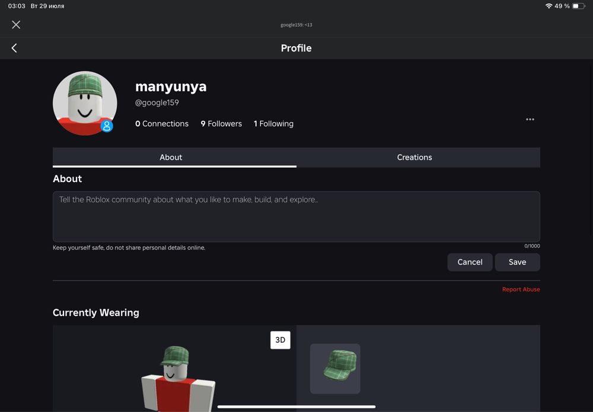Tap the blue avatar badge icon
This screenshot has height=412, width=593.
[x=107, y=126]
